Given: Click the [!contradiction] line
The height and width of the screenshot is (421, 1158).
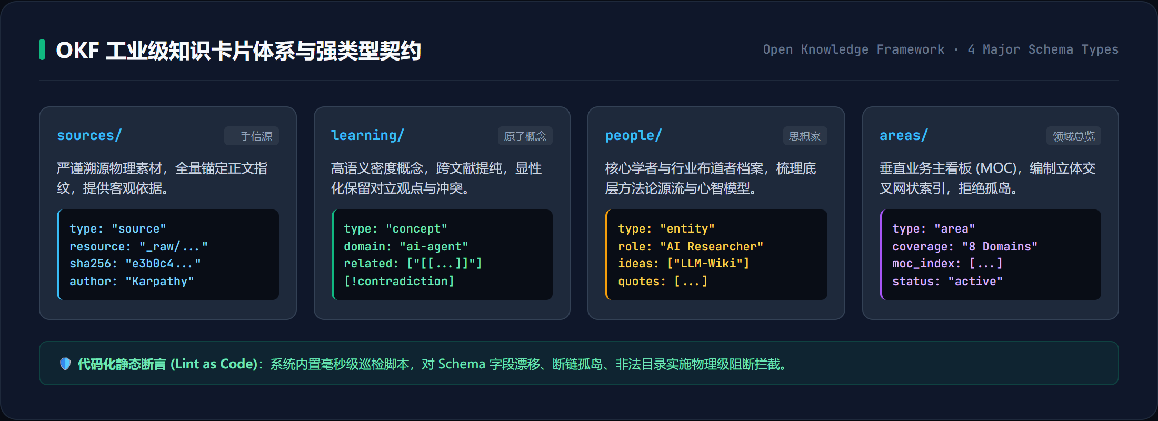Looking at the screenshot, I should tap(399, 281).
